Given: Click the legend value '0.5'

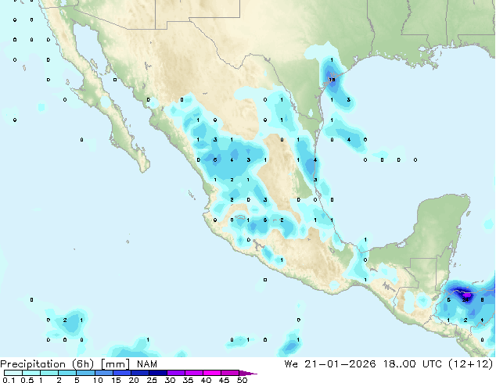Looking at the screenshot, I should (27, 380).
